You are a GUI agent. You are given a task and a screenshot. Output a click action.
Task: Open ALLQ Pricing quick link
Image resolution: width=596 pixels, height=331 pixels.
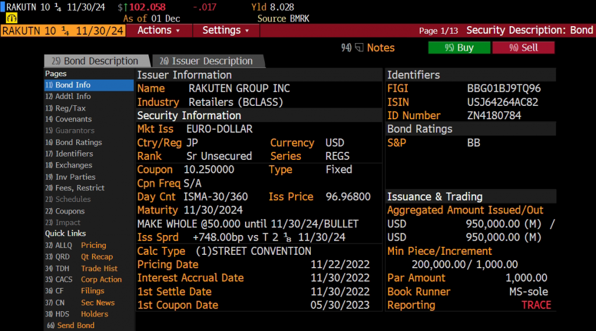click(x=76, y=245)
